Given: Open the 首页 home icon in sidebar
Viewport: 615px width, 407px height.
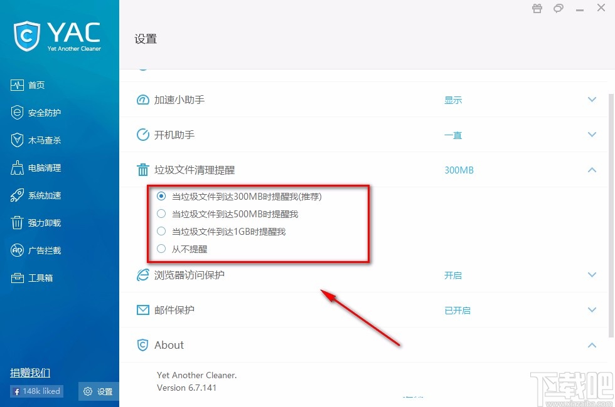Looking at the screenshot, I should (18, 85).
